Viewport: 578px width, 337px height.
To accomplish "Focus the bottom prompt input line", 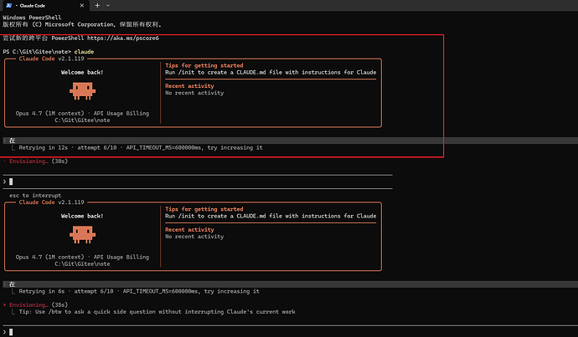I will 289,332.
